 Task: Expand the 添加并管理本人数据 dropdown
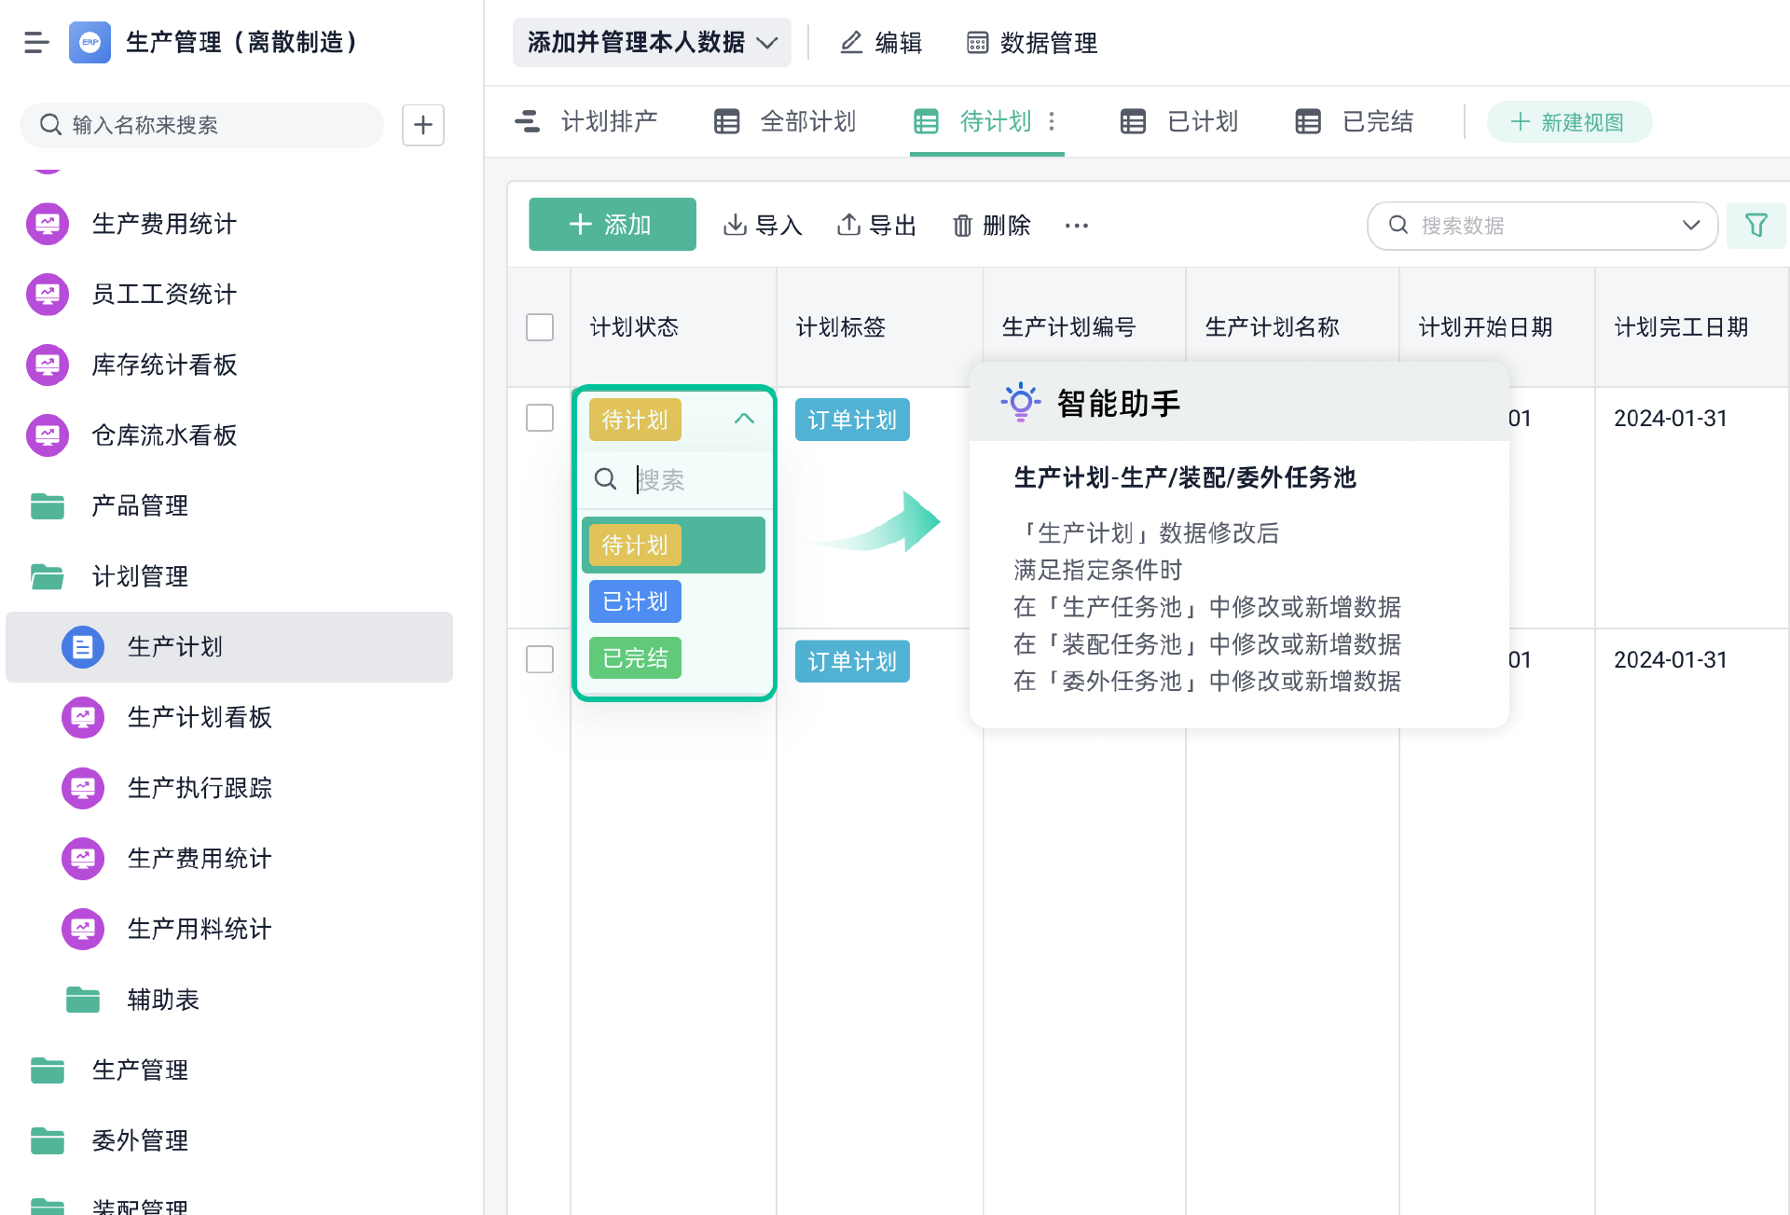pos(652,42)
